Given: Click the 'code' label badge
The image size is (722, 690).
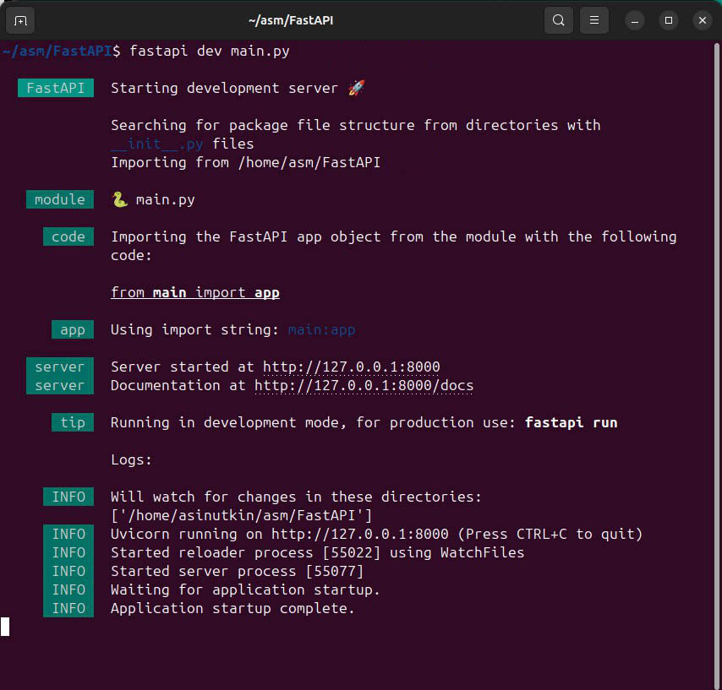Looking at the screenshot, I should (x=68, y=236).
